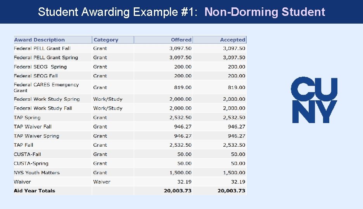The width and height of the screenshot is (363, 209).
Task: Click Offered amount for Federal PELL Grant Fall
Action: tap(181, 48)
